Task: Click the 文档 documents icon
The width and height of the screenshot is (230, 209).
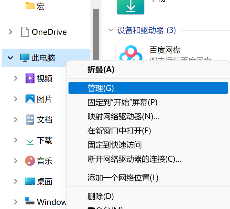Action: point(30,120)
